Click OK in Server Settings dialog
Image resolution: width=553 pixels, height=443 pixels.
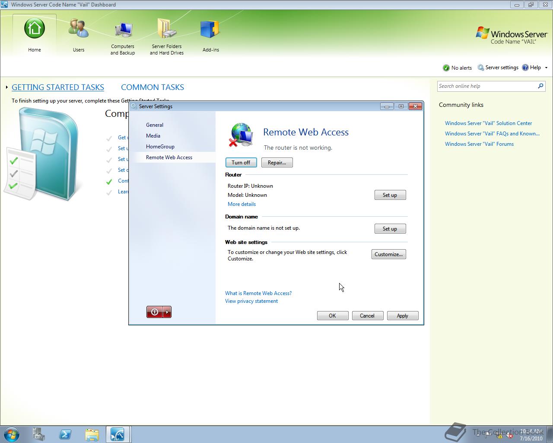point(333,316)
